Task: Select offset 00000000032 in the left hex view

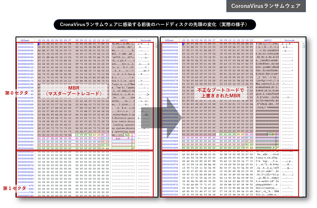Action: click(25, 51)
